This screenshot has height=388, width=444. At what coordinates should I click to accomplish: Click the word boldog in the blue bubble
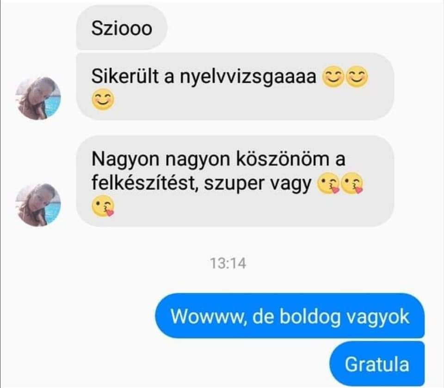(310, 317)
